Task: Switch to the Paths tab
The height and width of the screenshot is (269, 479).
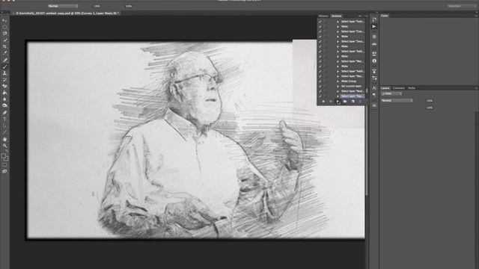Action: 412,88
